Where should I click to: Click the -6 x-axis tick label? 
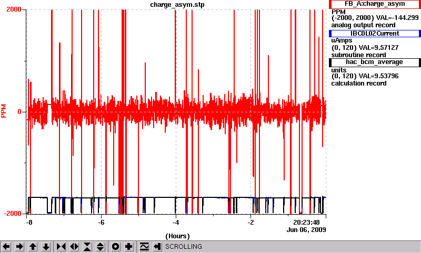point(101,223)
